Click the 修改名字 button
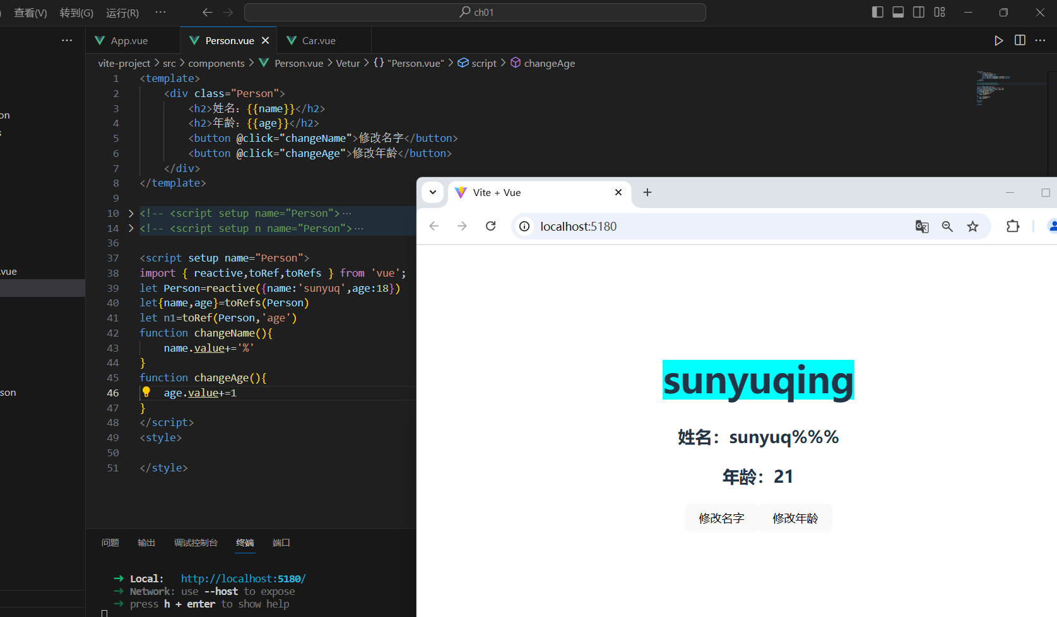The width and height of the screenshot is (1057, 617). click(721, 518)
